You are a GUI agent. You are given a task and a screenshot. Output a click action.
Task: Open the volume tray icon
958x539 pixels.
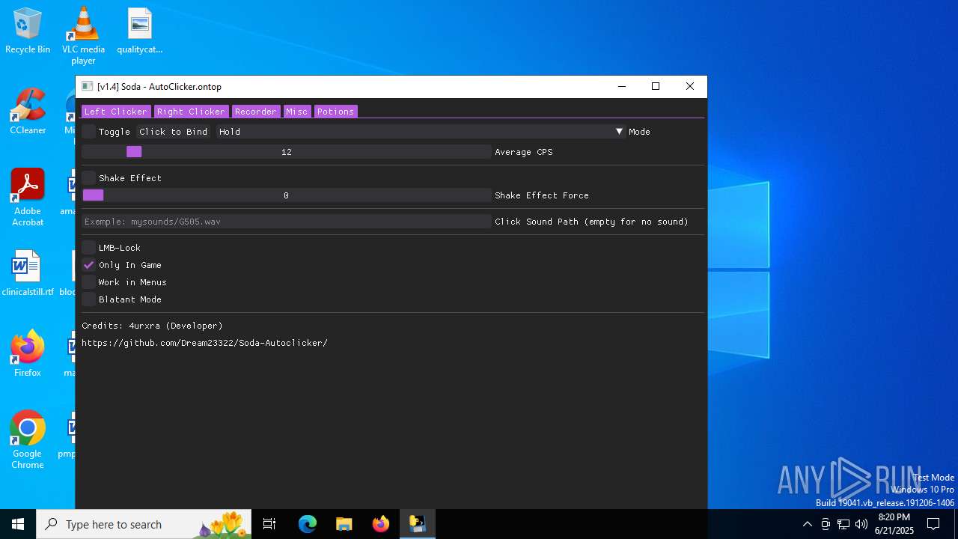[861, 524]
